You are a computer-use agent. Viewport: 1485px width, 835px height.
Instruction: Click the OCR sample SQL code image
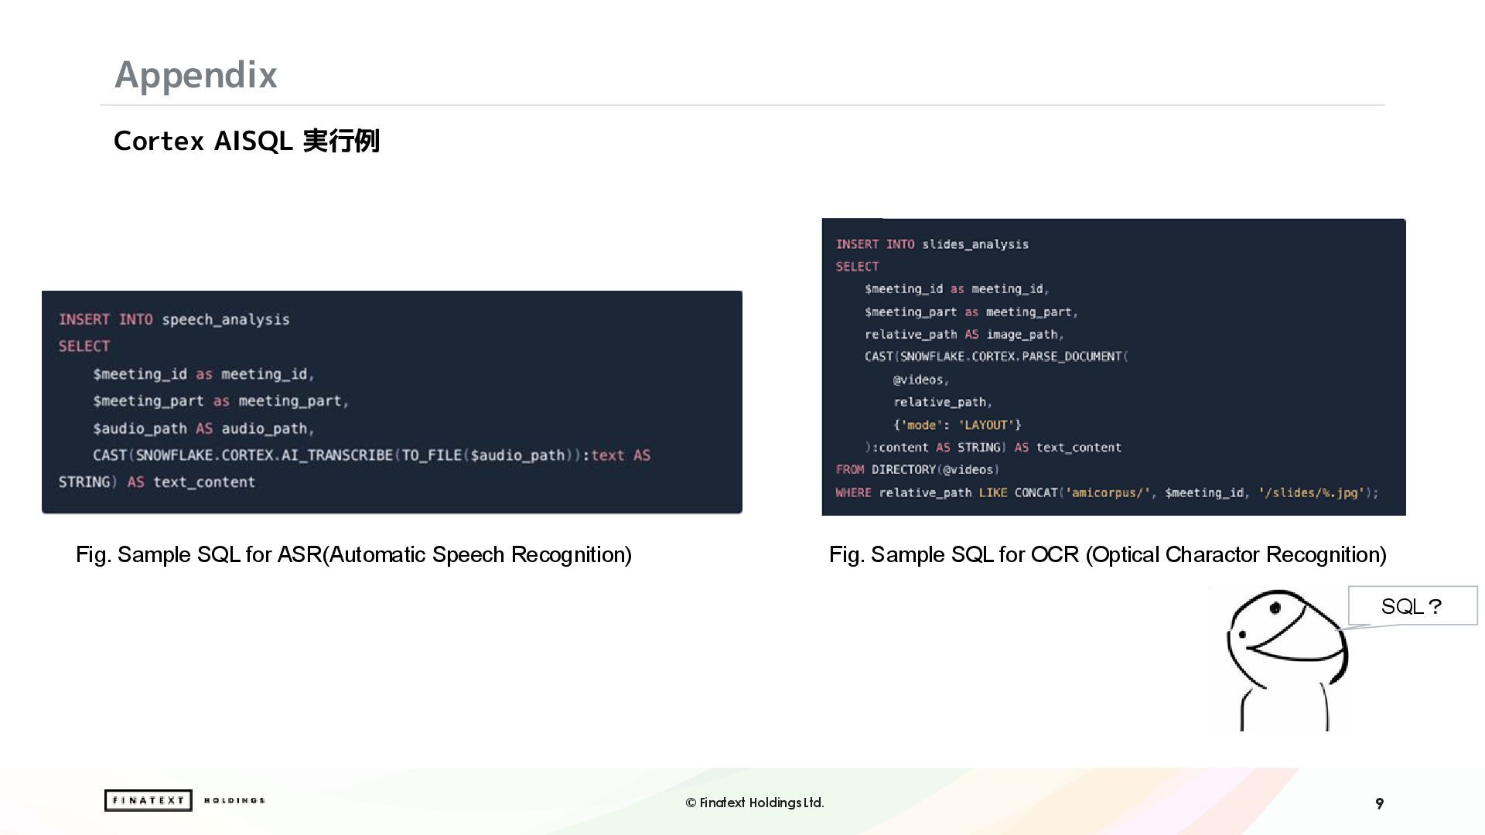[1114, 367]
